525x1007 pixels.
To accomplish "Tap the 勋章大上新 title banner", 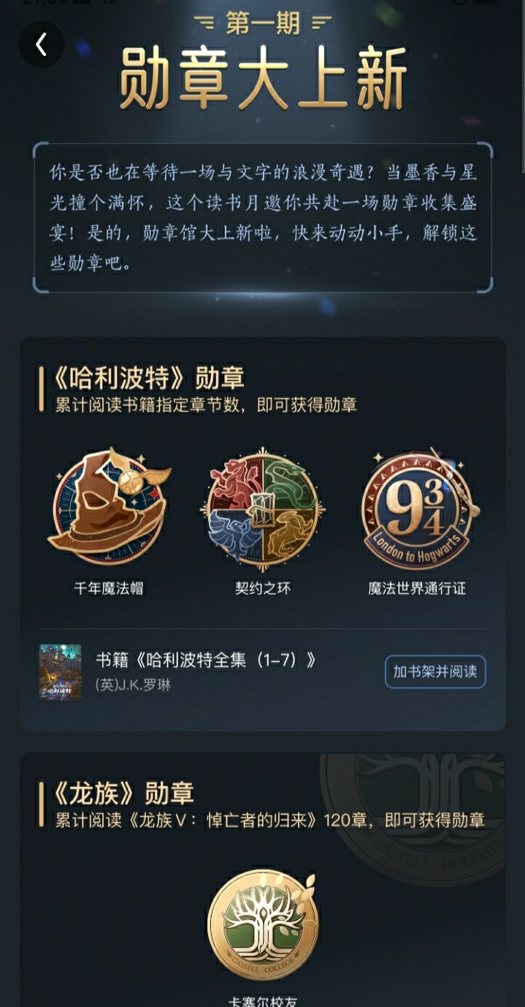I will click(263, 79).
